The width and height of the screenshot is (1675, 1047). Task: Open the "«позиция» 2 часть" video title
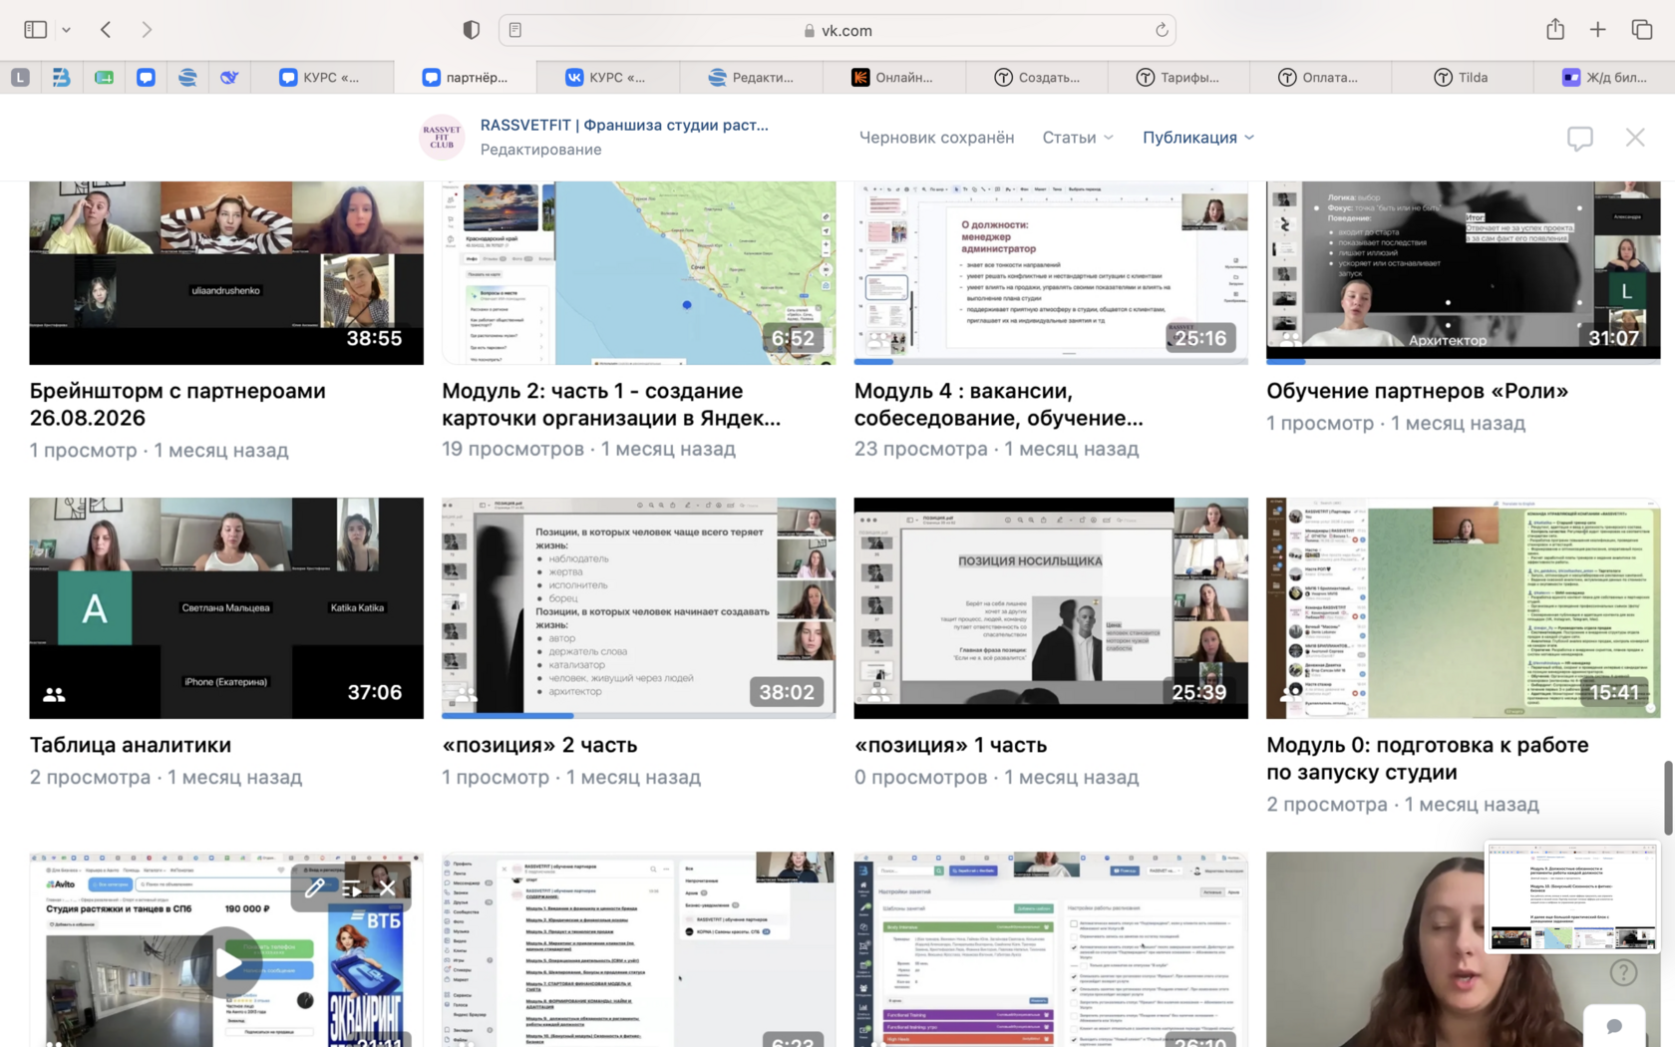click(x=539, y=745)
